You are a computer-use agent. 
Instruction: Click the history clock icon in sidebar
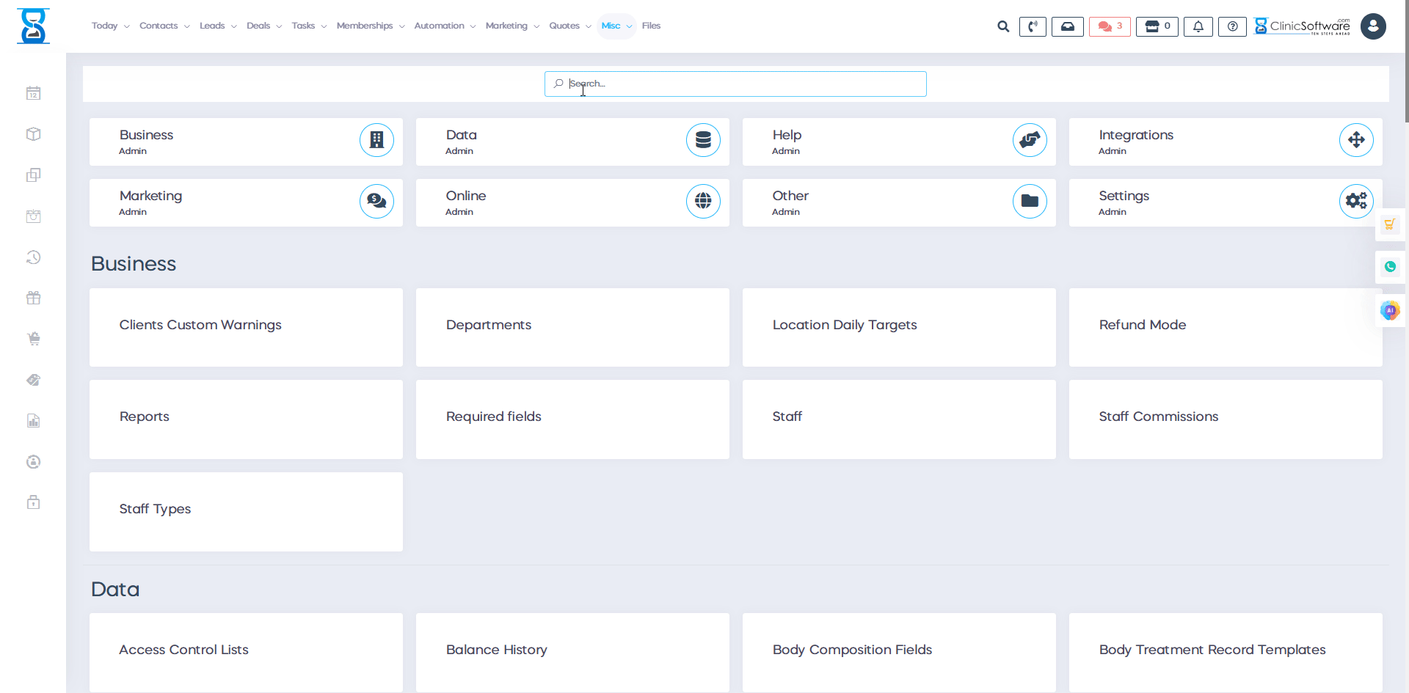(x=33, y=257)
